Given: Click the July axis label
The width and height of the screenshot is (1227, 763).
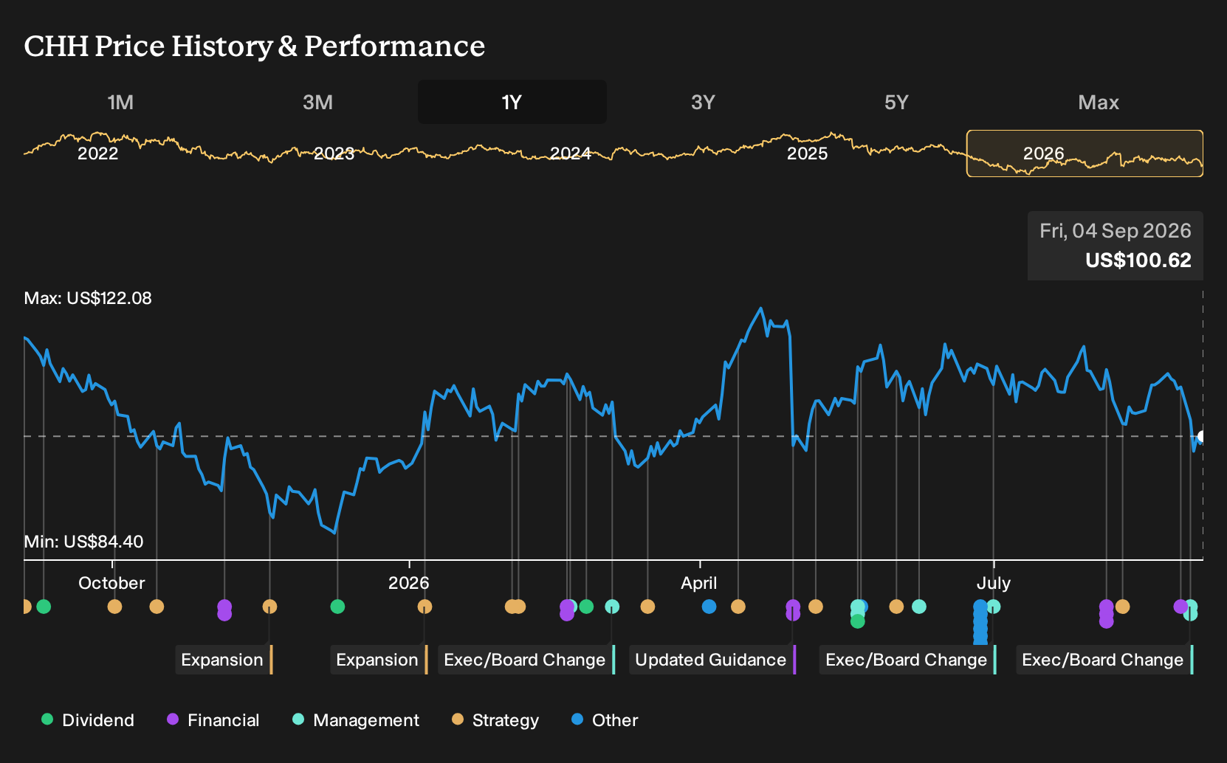Looking at the screenshot, I should 993,583.
